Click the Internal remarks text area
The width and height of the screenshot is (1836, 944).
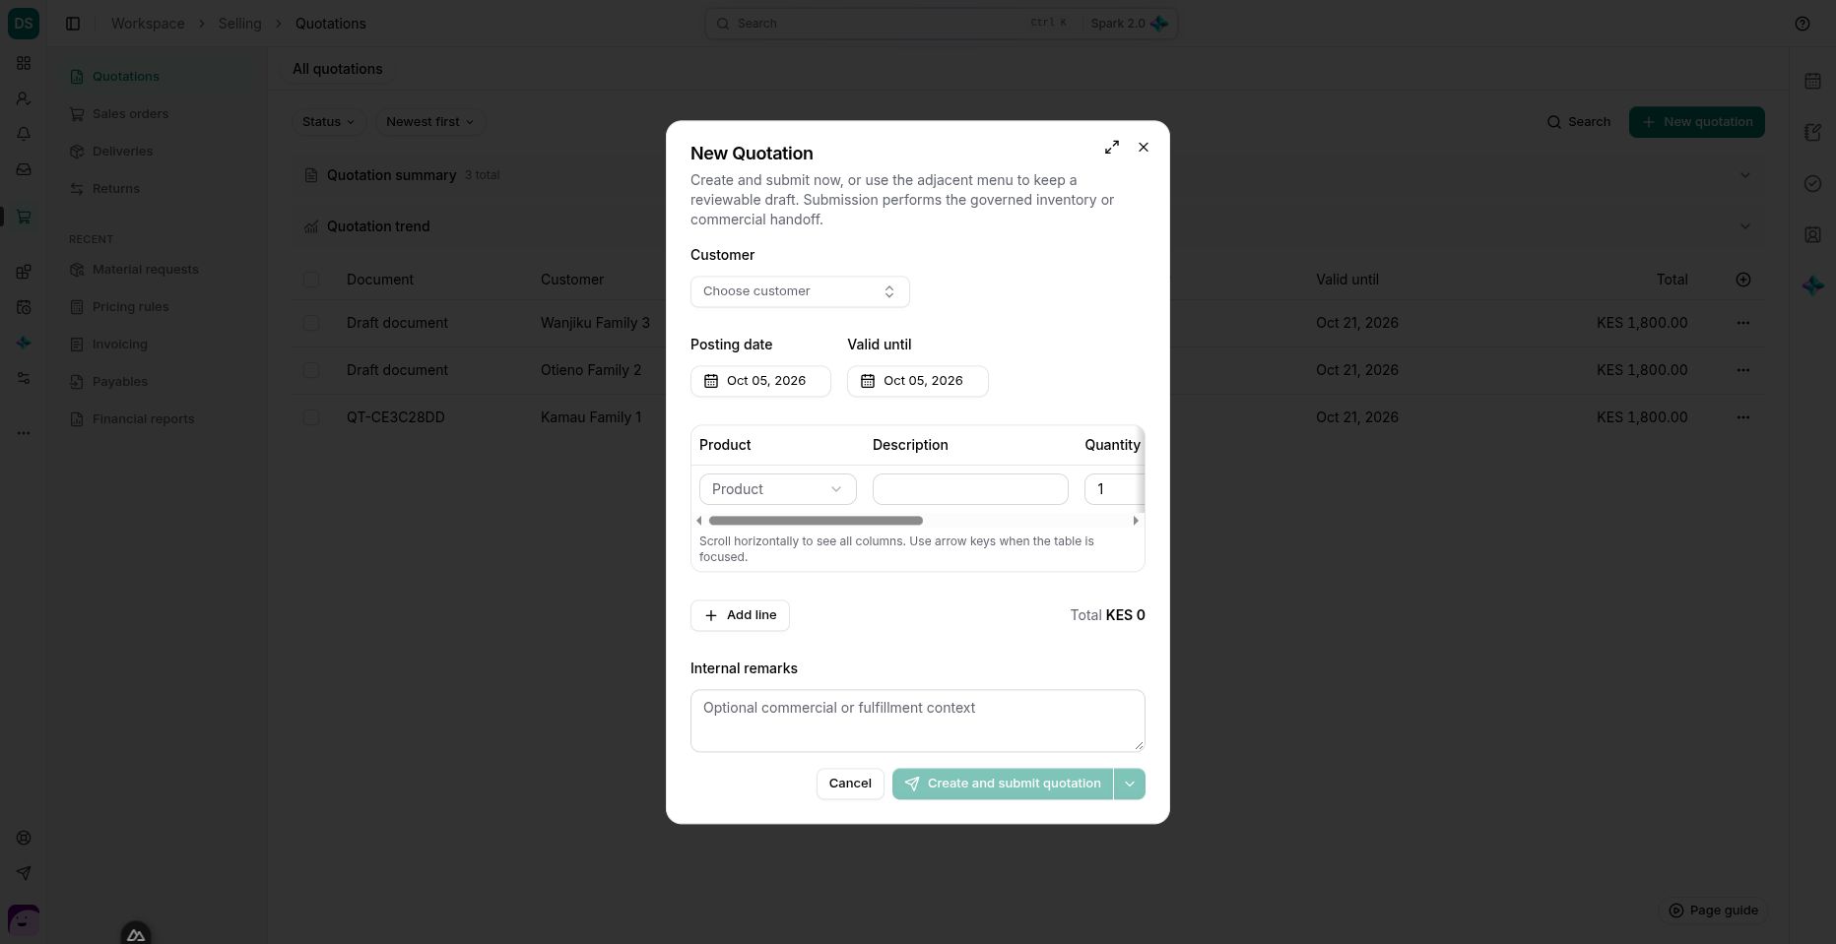coord(918,721)
